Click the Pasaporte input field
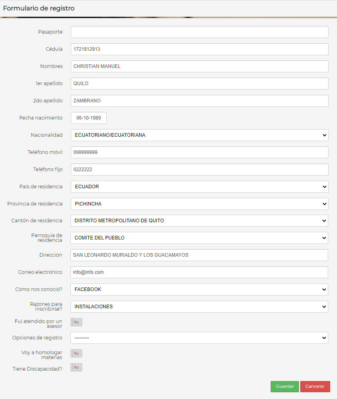 tap(199, 32)
